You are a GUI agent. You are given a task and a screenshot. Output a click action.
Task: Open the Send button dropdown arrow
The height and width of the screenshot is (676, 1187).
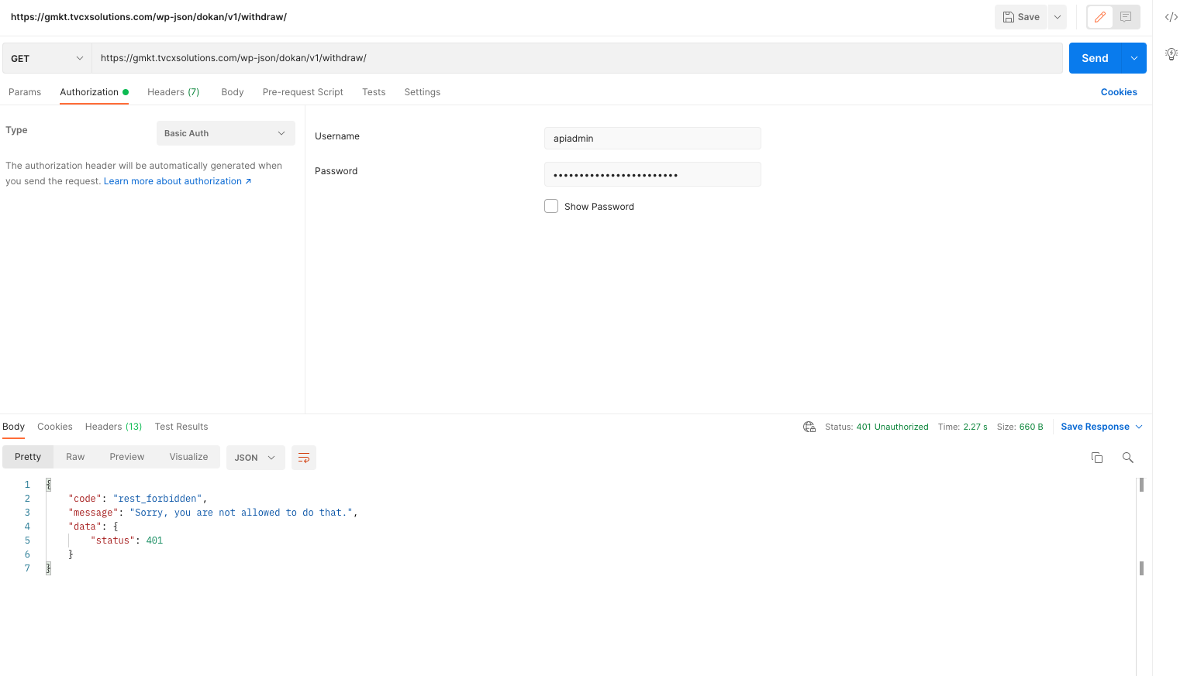pos(1134,58)
